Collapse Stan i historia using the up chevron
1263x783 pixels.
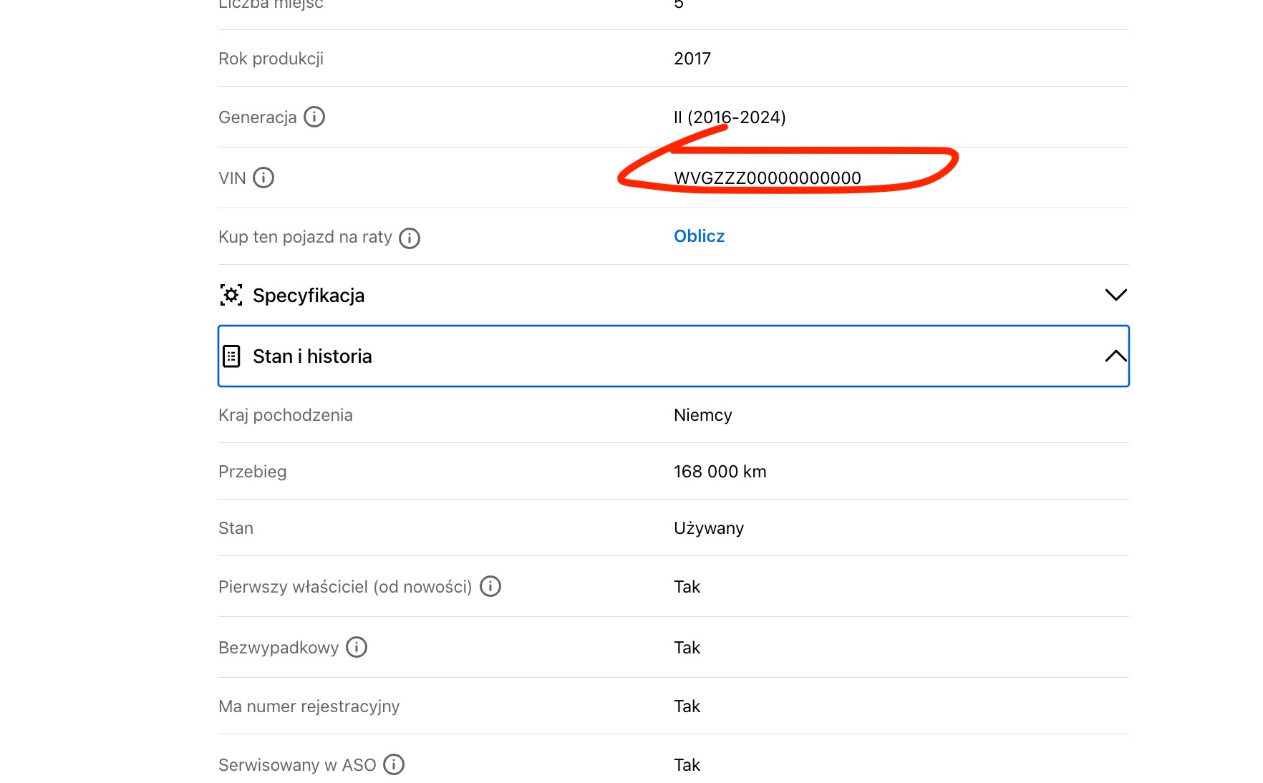coord(1116,356)
